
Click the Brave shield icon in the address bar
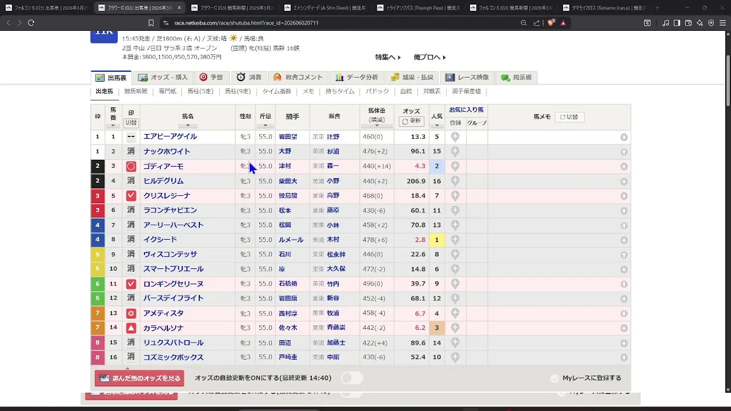click(x=551, y=23)
